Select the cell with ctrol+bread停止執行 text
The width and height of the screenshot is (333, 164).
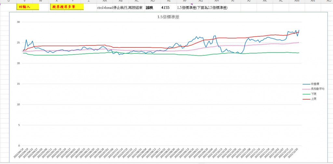coord(120,8)
